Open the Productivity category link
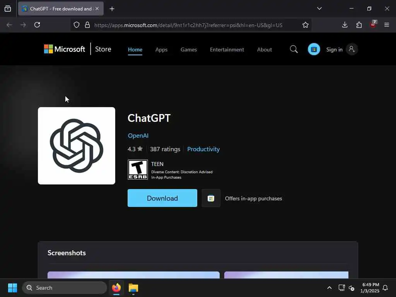The height and width of the screenshot is (297, 396). click(203, 149)
